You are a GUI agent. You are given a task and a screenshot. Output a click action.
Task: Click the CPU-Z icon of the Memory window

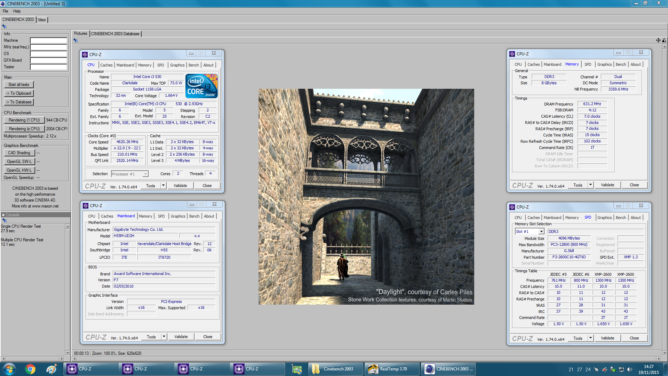(x=512, y=54)
